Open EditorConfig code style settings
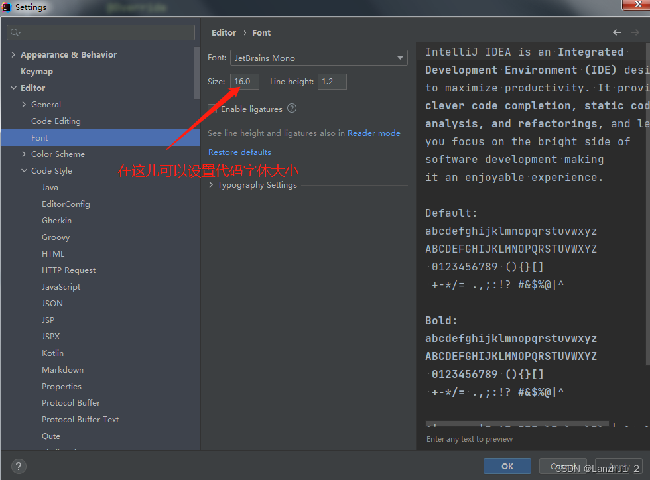Screen dimensions: 650x480 [x=66, y=204]
